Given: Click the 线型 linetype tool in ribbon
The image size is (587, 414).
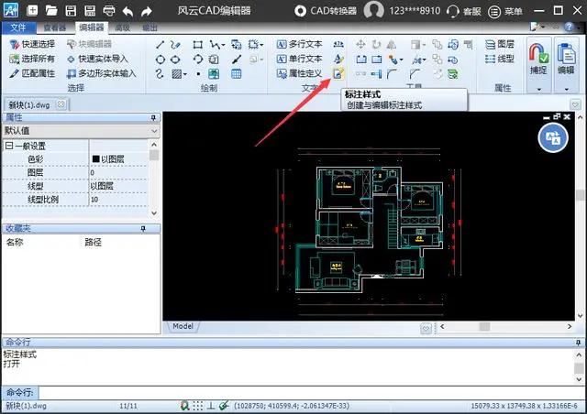Looking at the screenshot, I should point(499,59).
